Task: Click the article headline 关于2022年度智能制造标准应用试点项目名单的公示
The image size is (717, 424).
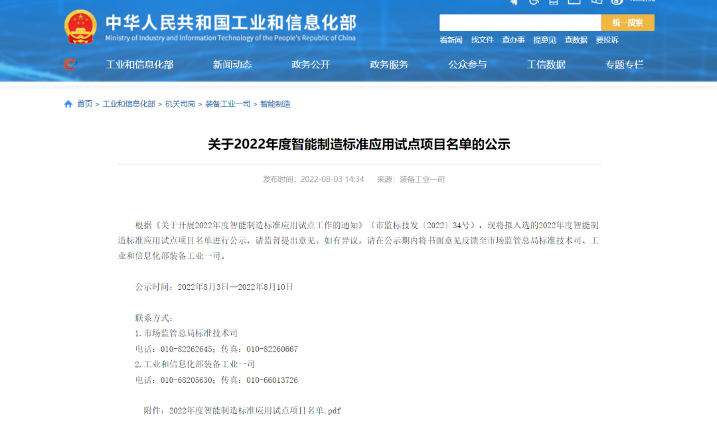Action: pos(359,145)
